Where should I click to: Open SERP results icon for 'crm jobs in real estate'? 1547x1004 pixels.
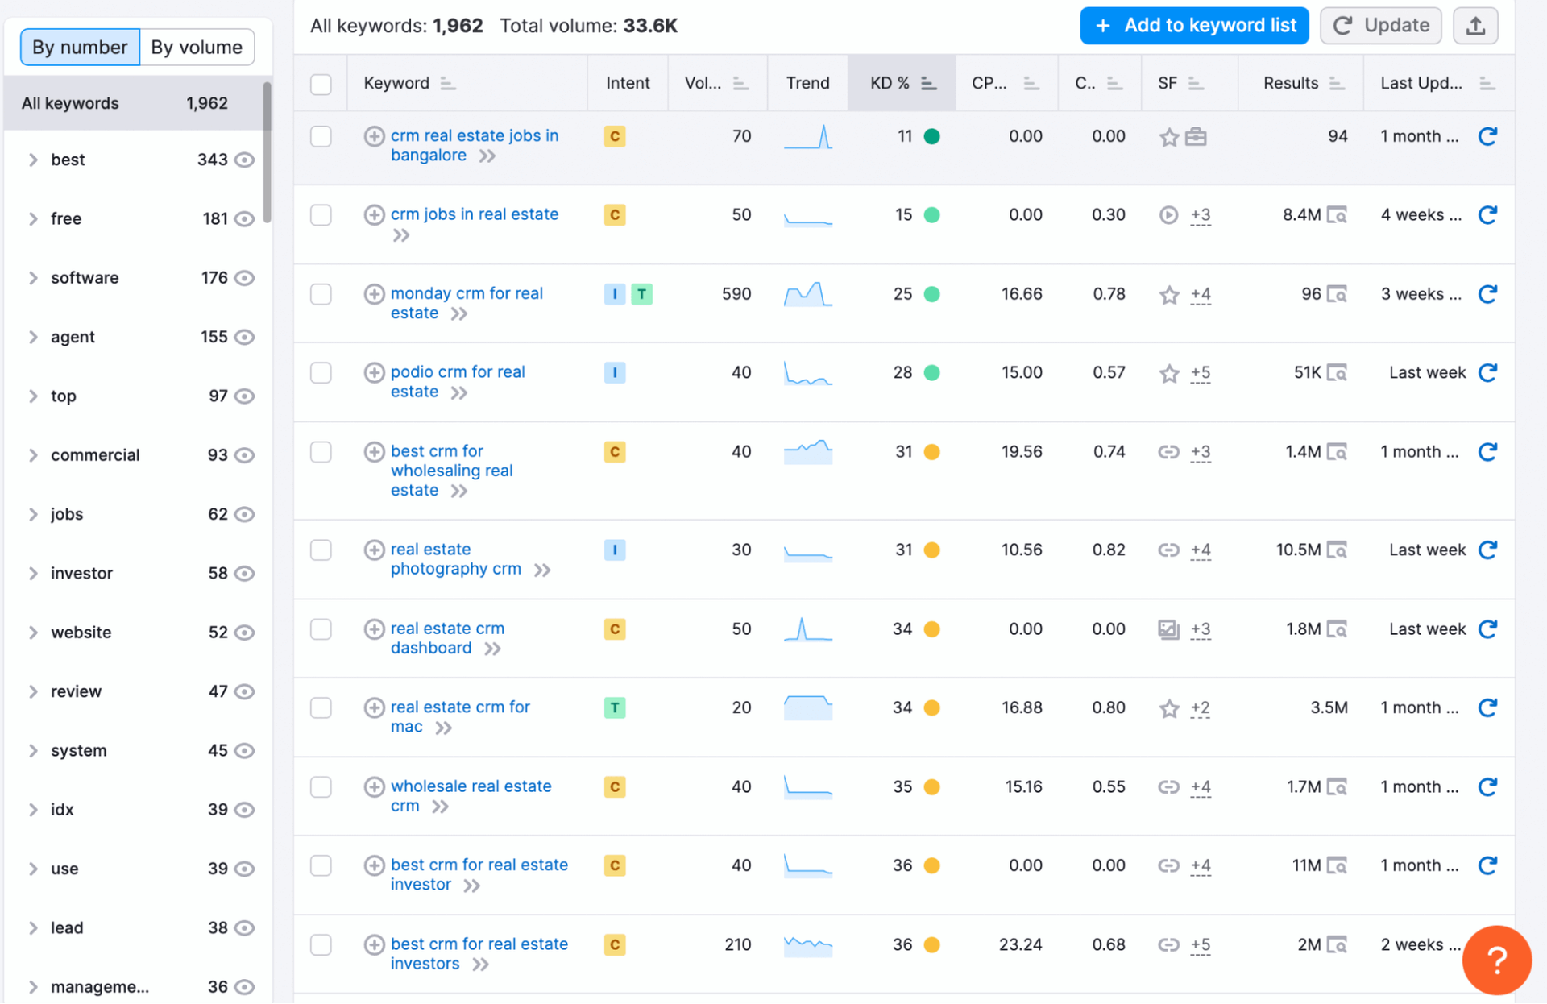1337,215
